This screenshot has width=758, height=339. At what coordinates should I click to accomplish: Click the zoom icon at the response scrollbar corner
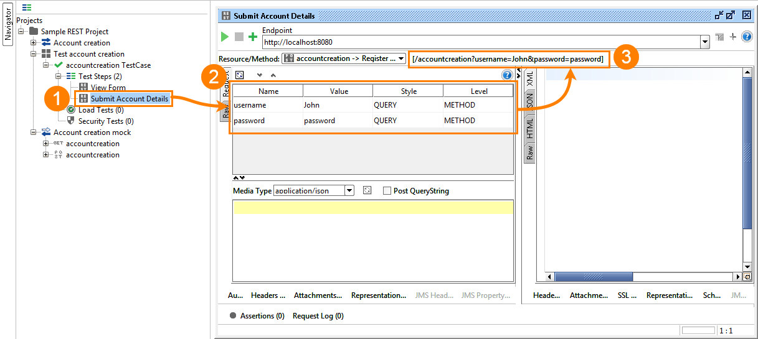coord(747,277)
